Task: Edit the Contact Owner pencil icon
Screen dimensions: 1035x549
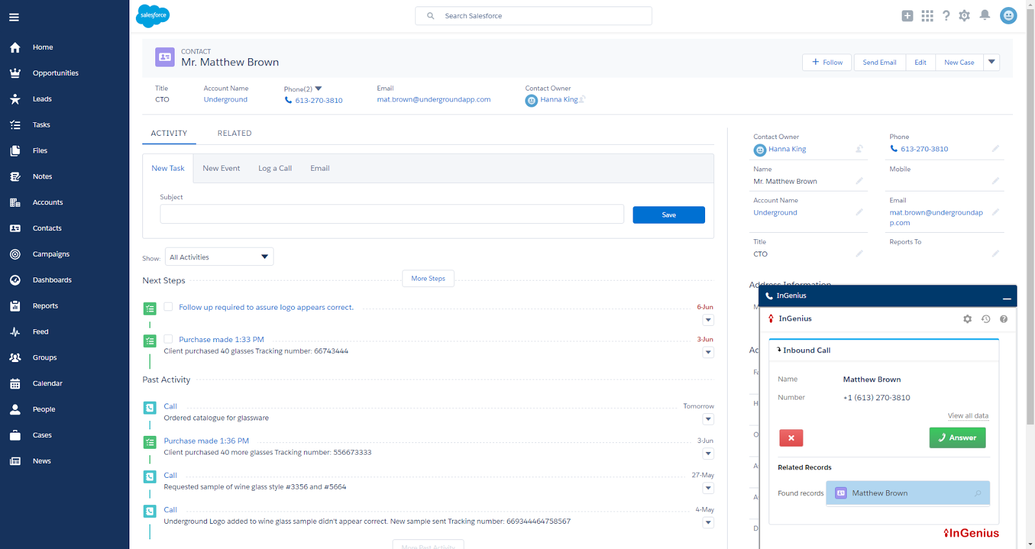Action: coord(859,149)
